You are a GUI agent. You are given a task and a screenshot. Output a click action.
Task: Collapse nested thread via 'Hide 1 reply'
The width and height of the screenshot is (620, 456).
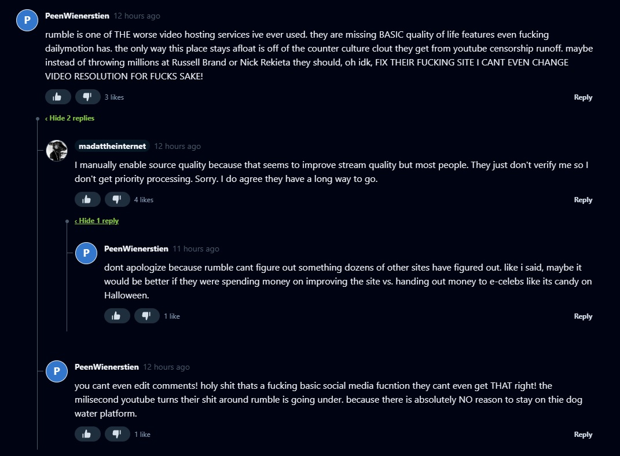tap(97, 221)
